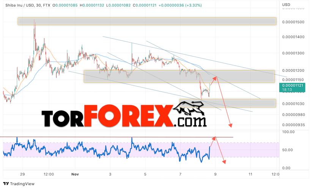Image resolution: width=312 pixels, height=189 pixels.
Task: Click the RSI 0.00 scale label
Action: click(x=286, y=168)
